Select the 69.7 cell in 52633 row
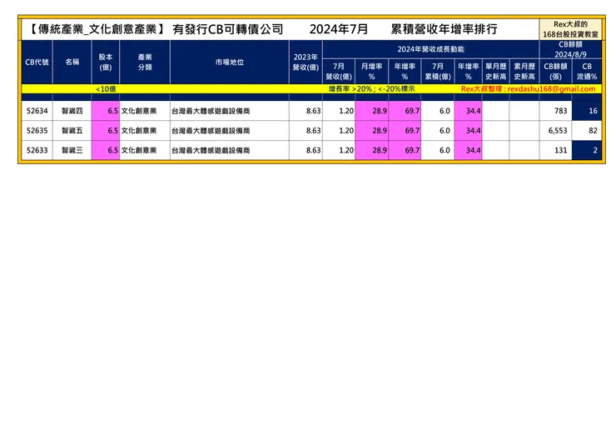The height and width of the screenshot is (436, 616). click(x=405, y=150)
